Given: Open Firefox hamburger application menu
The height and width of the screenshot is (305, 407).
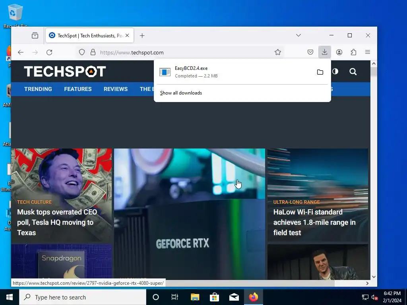Looking at the screenshot, I should pos(368,52).
